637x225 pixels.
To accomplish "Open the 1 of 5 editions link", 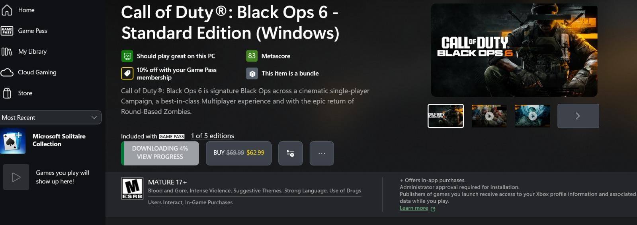I will (x=213, y=136).
